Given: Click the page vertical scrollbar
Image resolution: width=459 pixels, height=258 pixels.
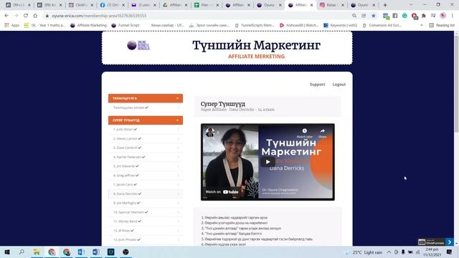Looking at the screenshot, I should (456, 85).
